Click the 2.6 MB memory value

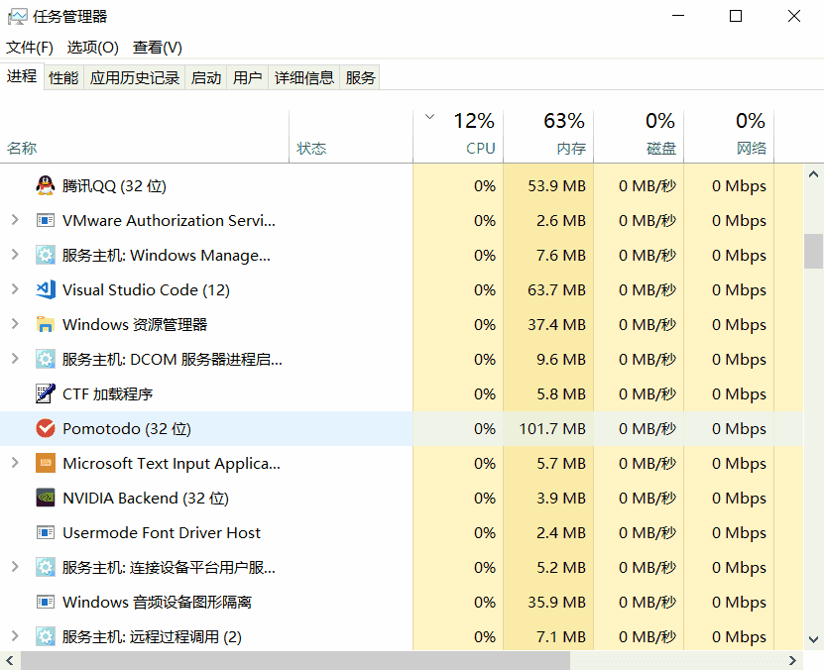(x=560, y=221)
